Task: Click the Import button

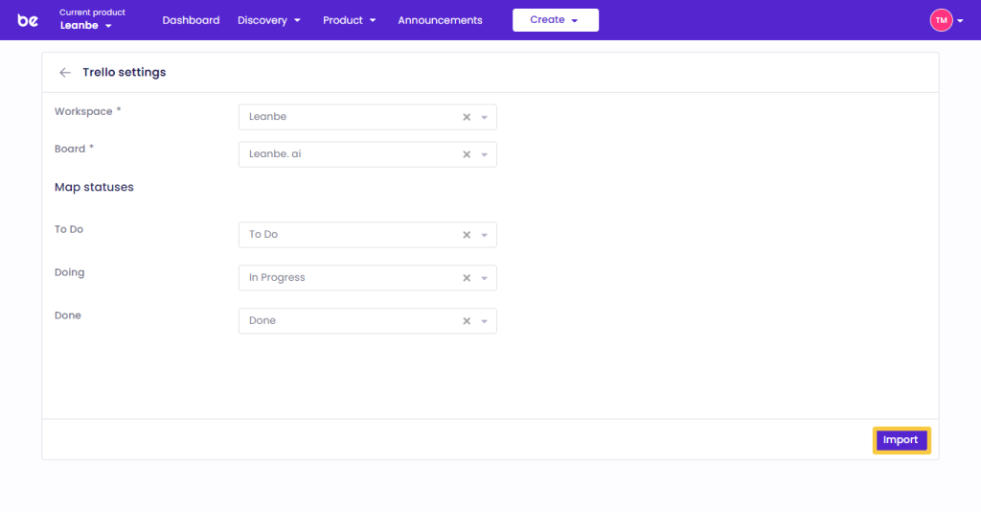Action: (901, 440)
